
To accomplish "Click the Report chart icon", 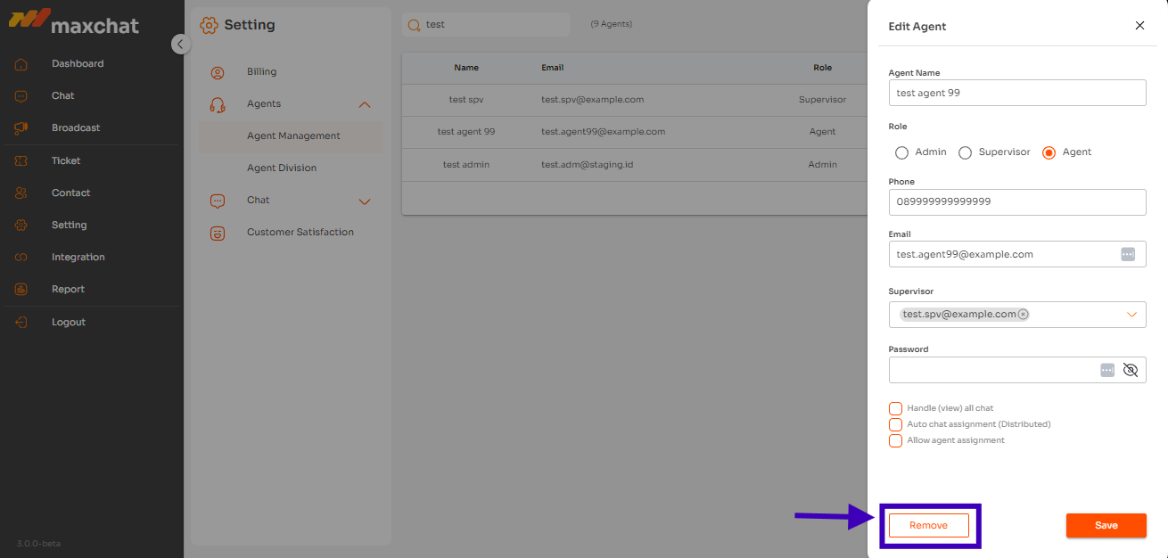I will (x=21, y=290).
